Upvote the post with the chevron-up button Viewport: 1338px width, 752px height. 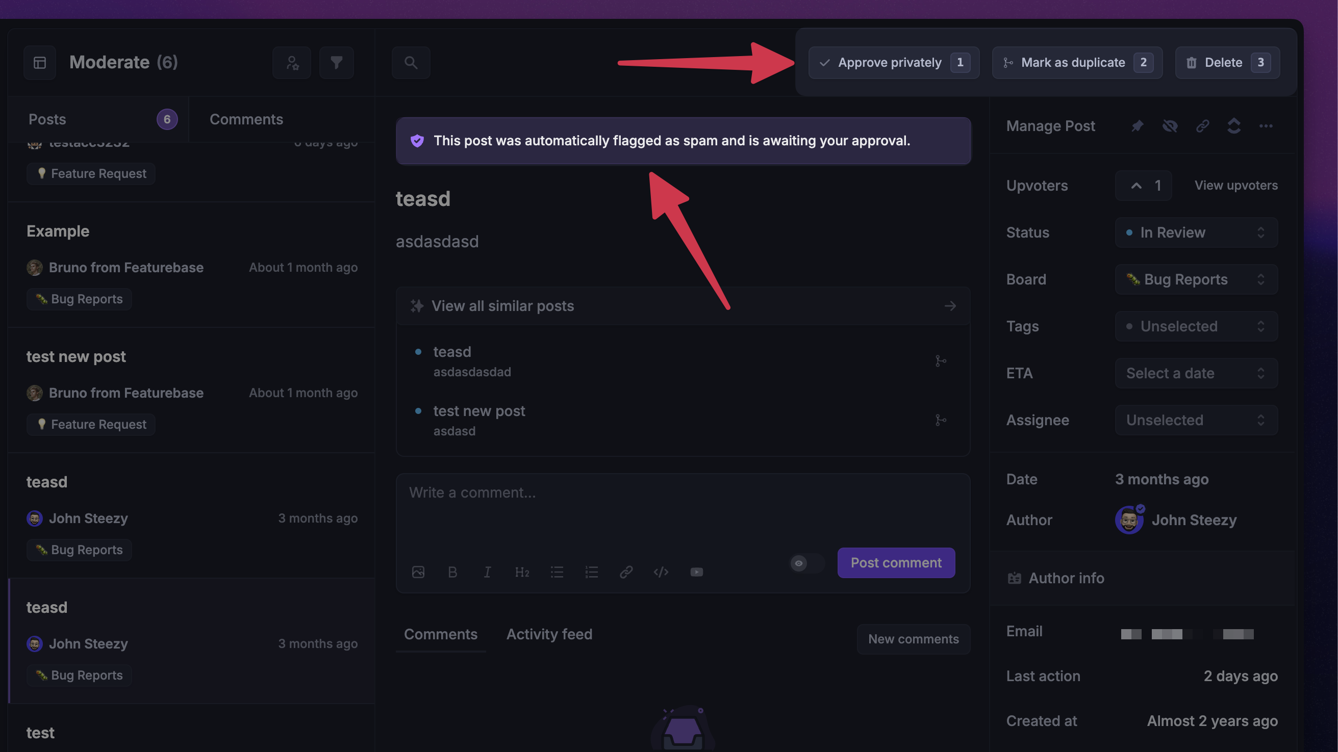pos(1143,185)
